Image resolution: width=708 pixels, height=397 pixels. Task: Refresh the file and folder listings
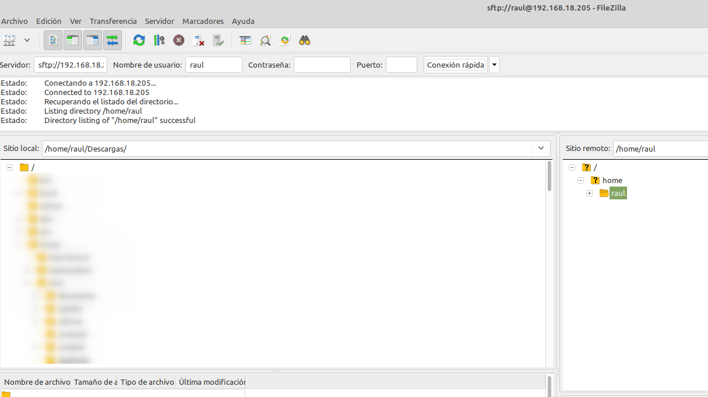click(x=139, y=40)
